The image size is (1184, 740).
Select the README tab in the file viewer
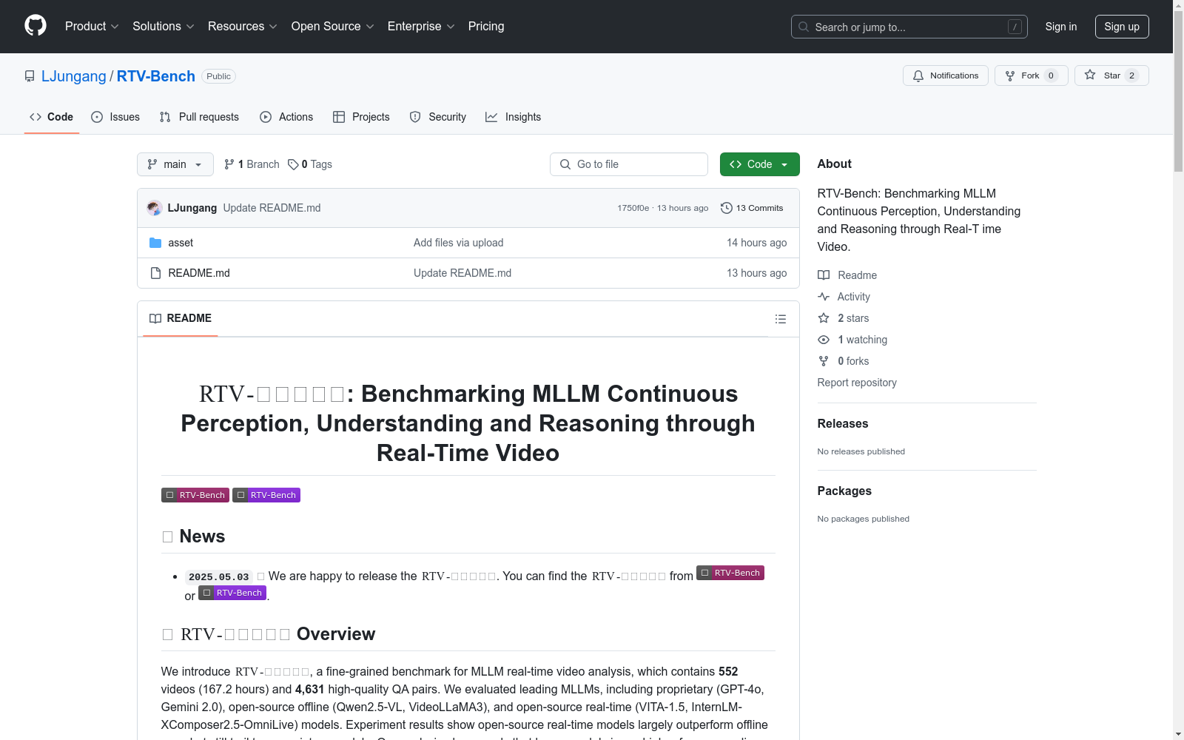[x=181, y=318]
